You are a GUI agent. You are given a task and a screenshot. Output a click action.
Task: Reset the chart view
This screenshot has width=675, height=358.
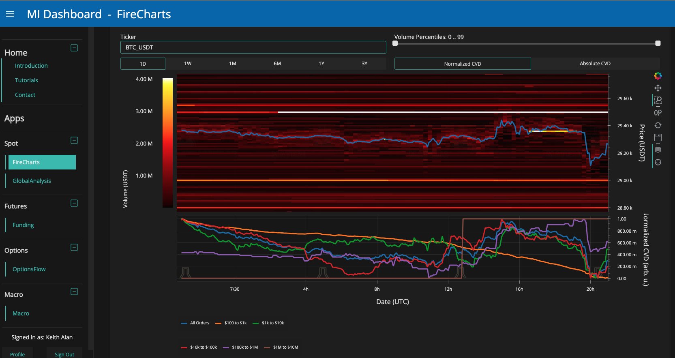(658, 125)
